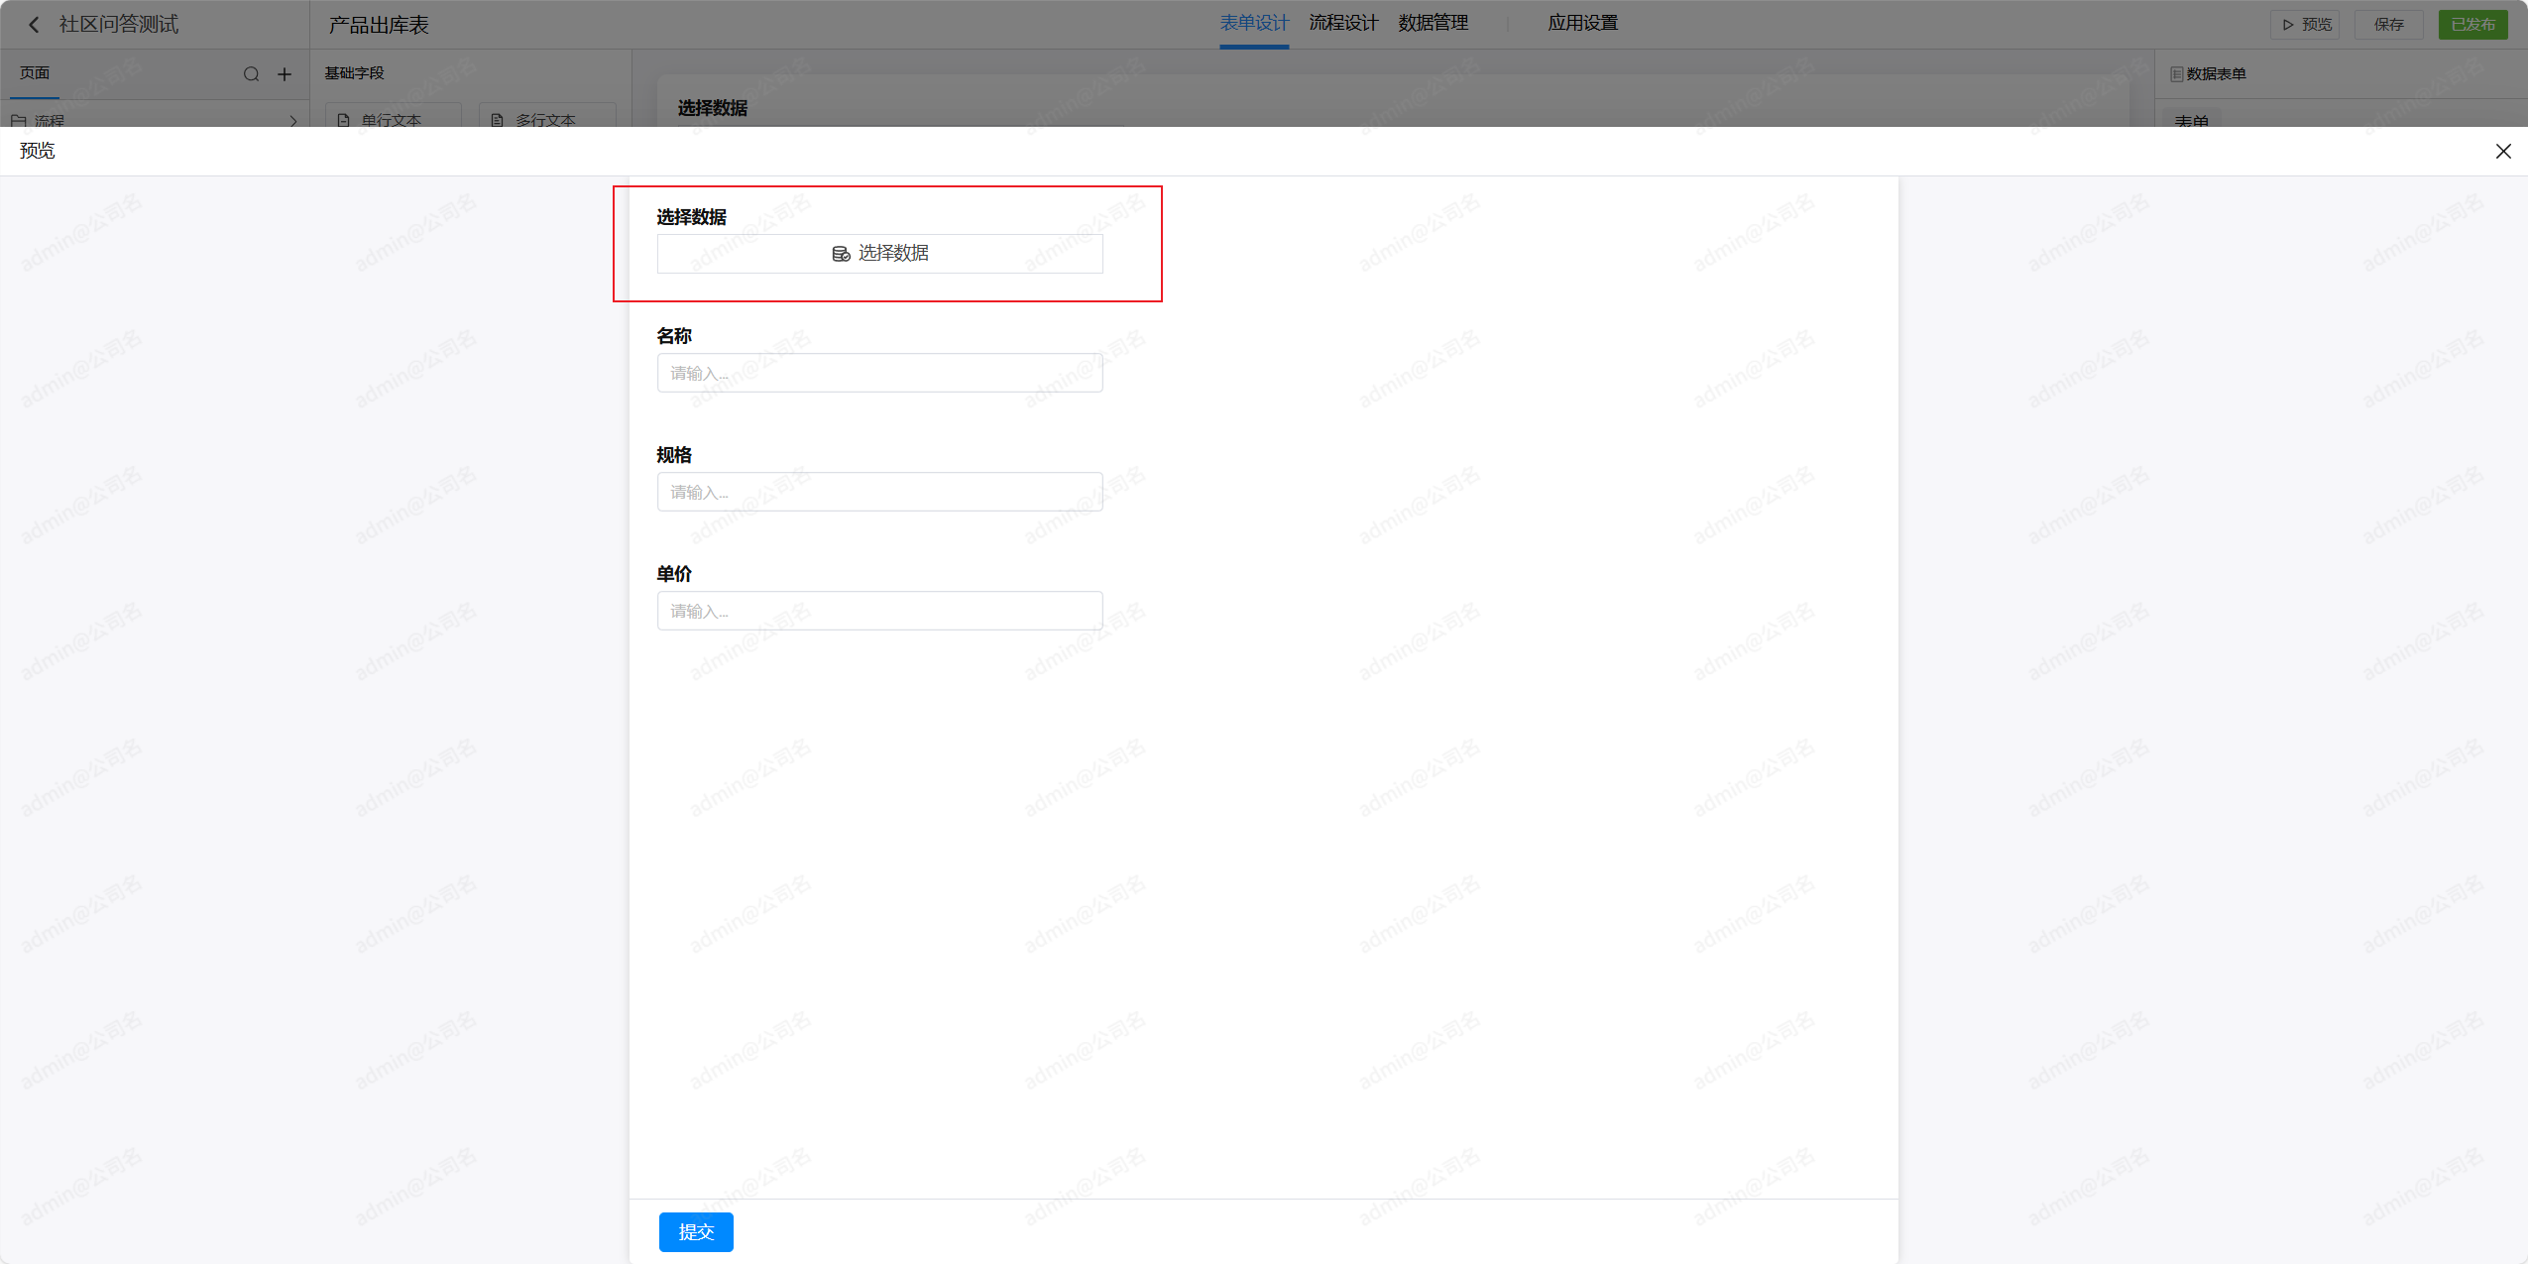Go to 数据管理 tab
Screen dimensions: 2528x1264
[1433, 23]
